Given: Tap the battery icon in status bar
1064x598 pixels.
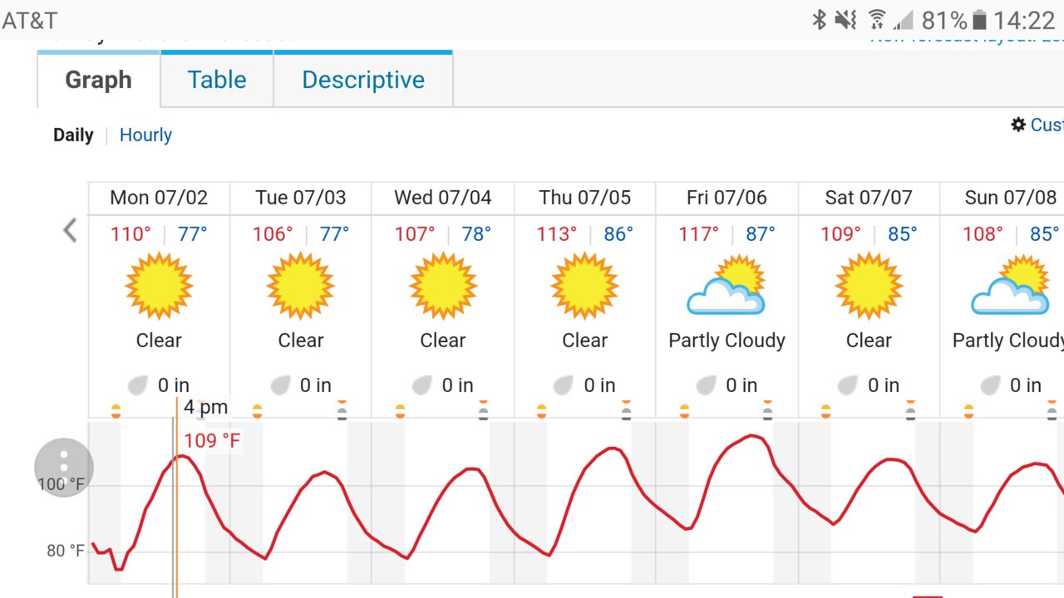Looking at the screenshot, I should coord(980,20).
